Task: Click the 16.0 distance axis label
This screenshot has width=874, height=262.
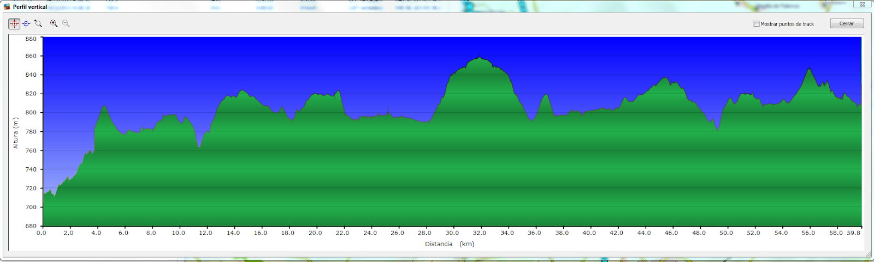Action: [261, 233]
